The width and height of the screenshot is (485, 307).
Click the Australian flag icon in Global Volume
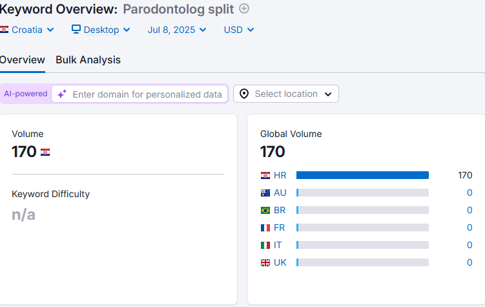pyautogui.click(x=265, y=193)
